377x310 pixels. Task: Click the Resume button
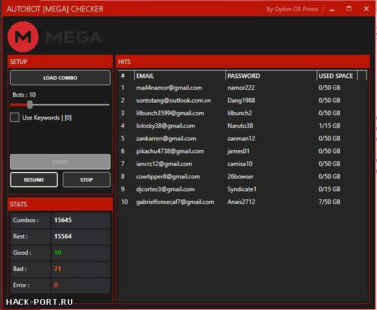pos(34,180)
